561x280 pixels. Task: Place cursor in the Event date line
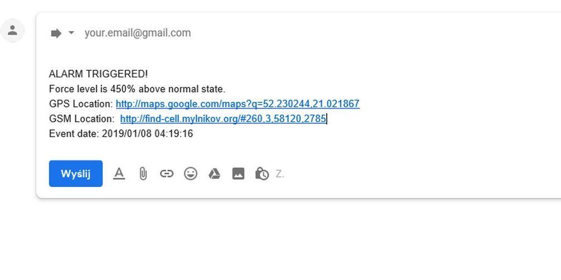[121, 134]
